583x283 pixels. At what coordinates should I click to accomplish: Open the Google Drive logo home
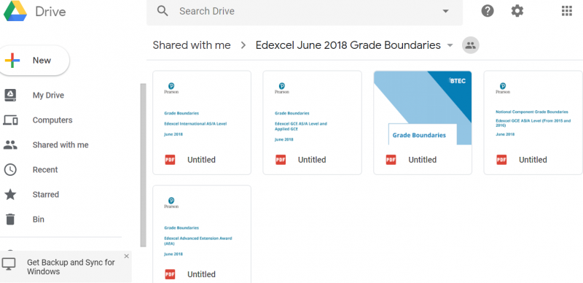coord(15,11)
